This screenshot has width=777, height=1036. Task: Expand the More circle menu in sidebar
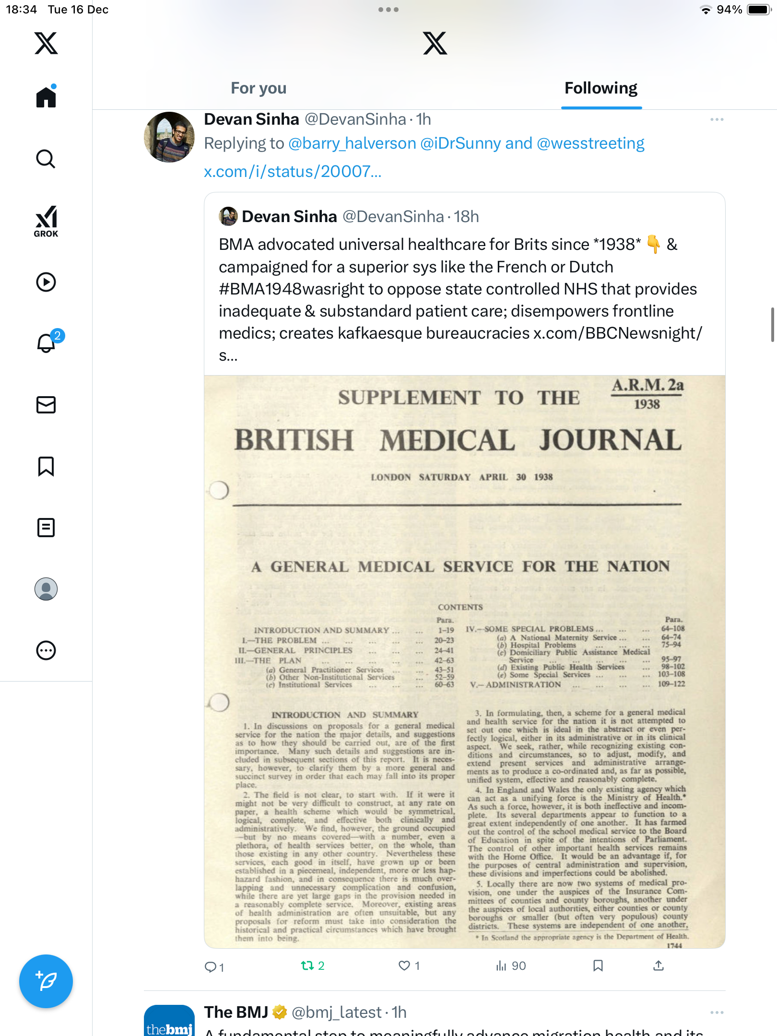(x=46, y=650)
